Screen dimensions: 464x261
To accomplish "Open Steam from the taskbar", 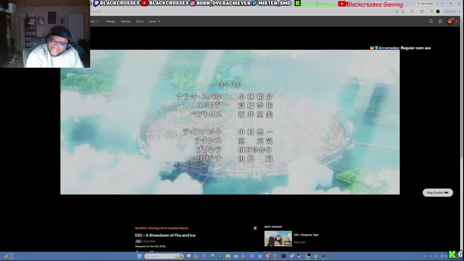I will (x=299, y=256).
